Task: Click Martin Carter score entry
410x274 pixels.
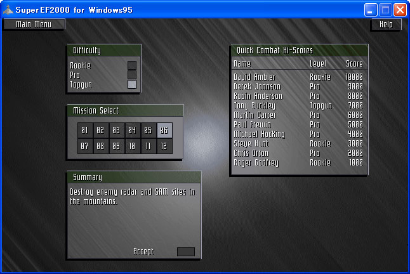Action: pos(298,115)
